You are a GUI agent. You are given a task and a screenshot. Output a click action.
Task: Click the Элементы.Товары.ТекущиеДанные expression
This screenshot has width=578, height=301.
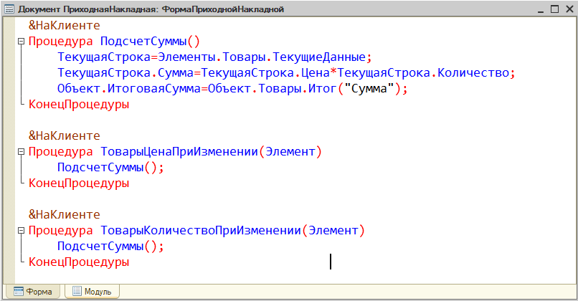pyautogui.click(x=262, y=57)
